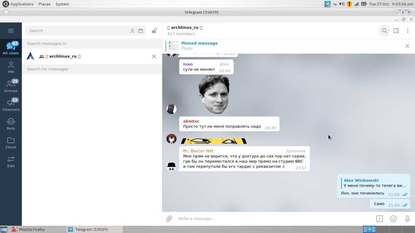Click the yellow sticker under akmtxc message
Image resolution: width=415 pixels, height=233 pixels.
tap(214, 141)
